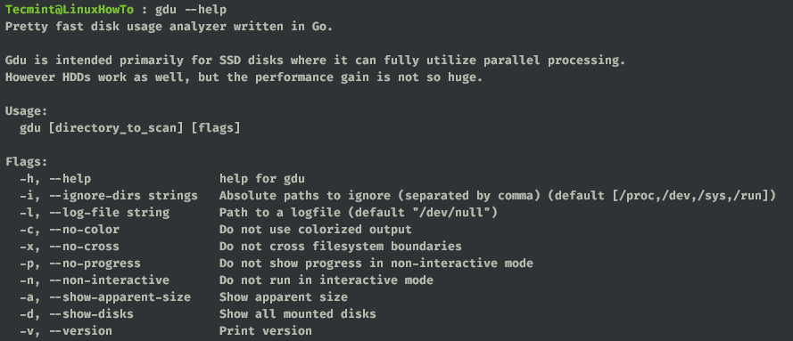Viewport: 793px width, 341px height.
Task: Click the --version flag entry
Action: (66, 331)
